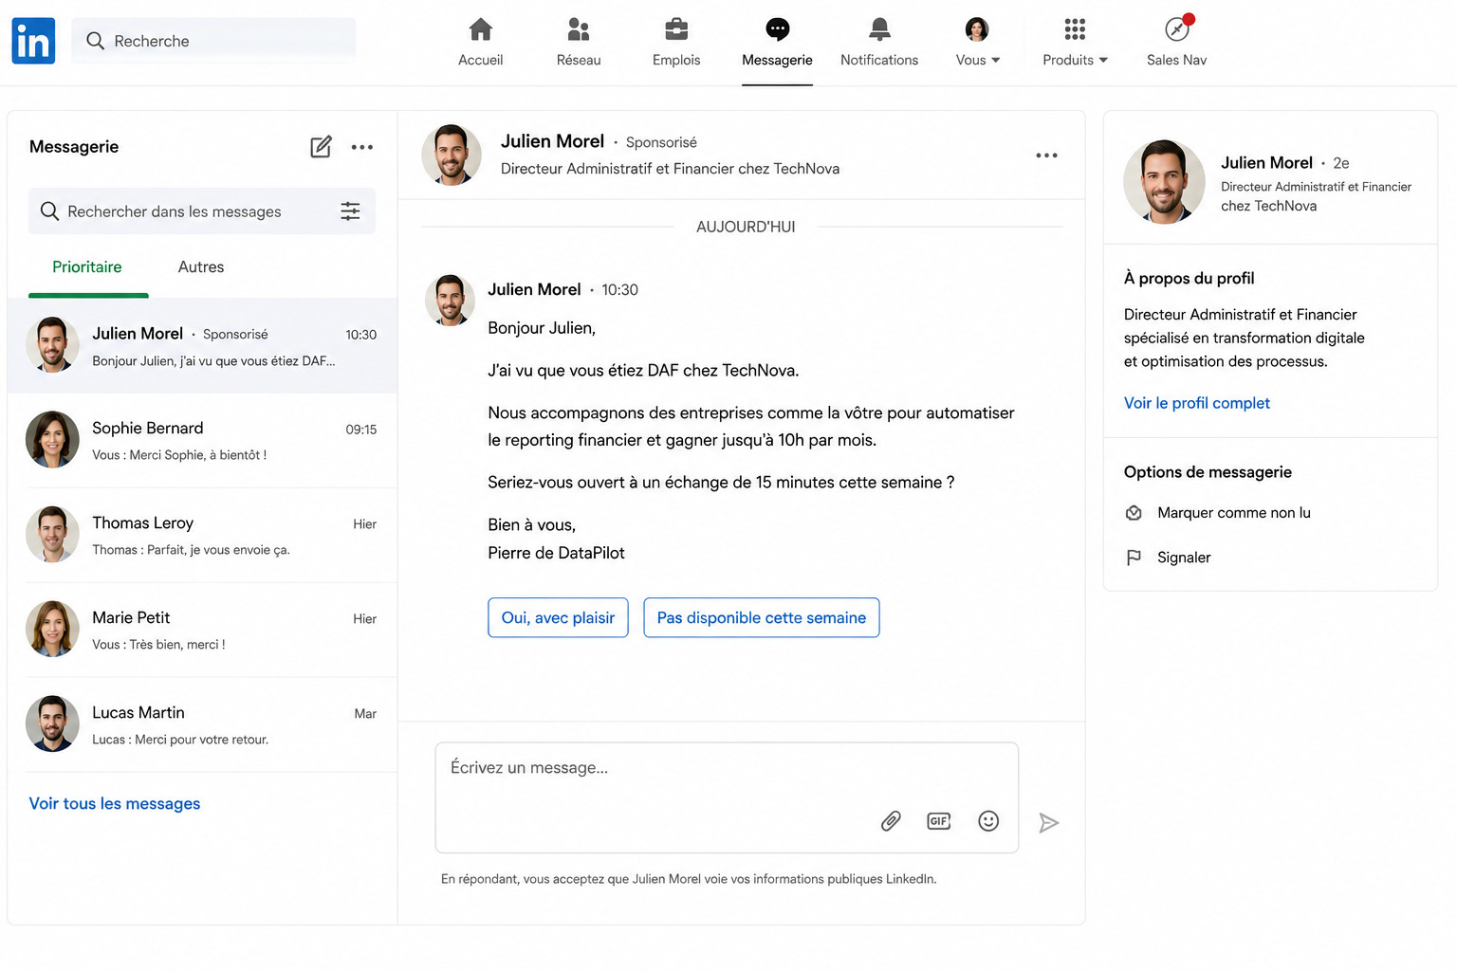Focus the top Recherche search field
Image resolution: width=1457 pixels, height=971 pixels.
click(x=214, y=41)
